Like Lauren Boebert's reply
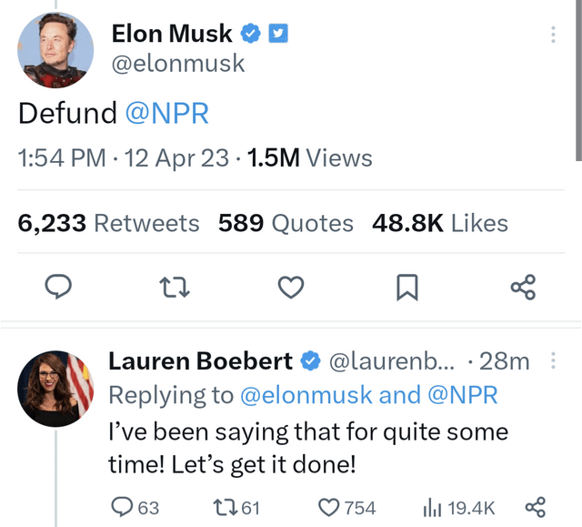This screenshot has height=527, width=582. click(329, 507)
